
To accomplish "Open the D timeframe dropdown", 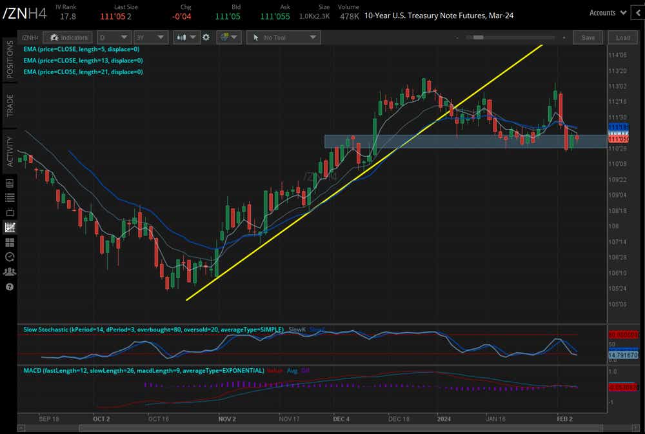I will tap(114, 37).
